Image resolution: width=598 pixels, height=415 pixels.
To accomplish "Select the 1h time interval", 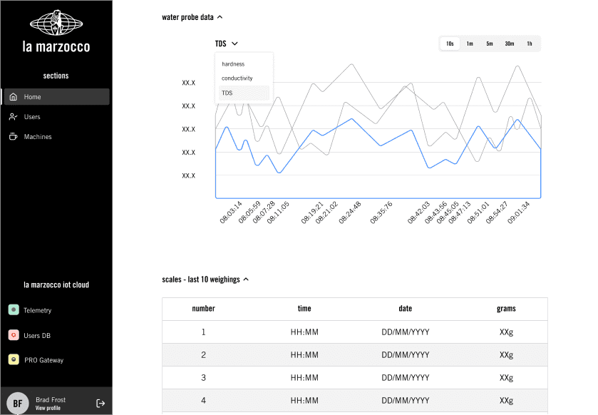I will [530, 43].
